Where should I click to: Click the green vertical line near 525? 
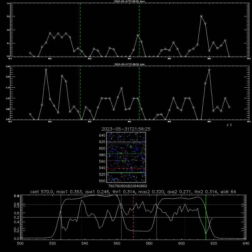[61, 217]
